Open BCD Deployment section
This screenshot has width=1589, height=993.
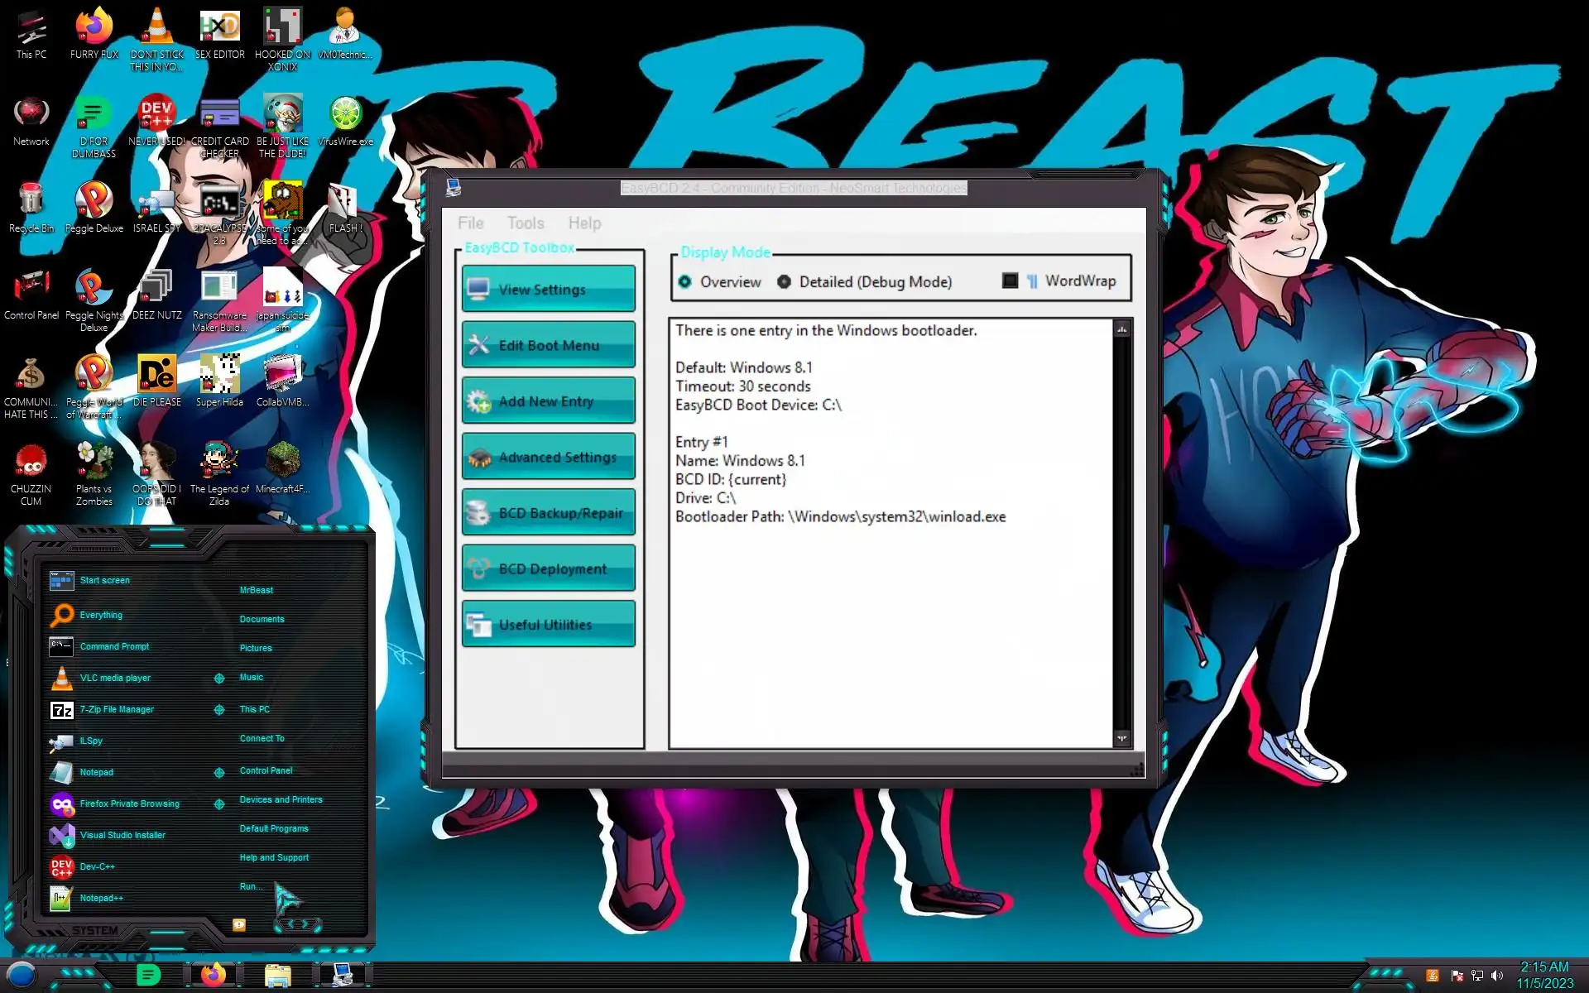(x=548, y=568)
